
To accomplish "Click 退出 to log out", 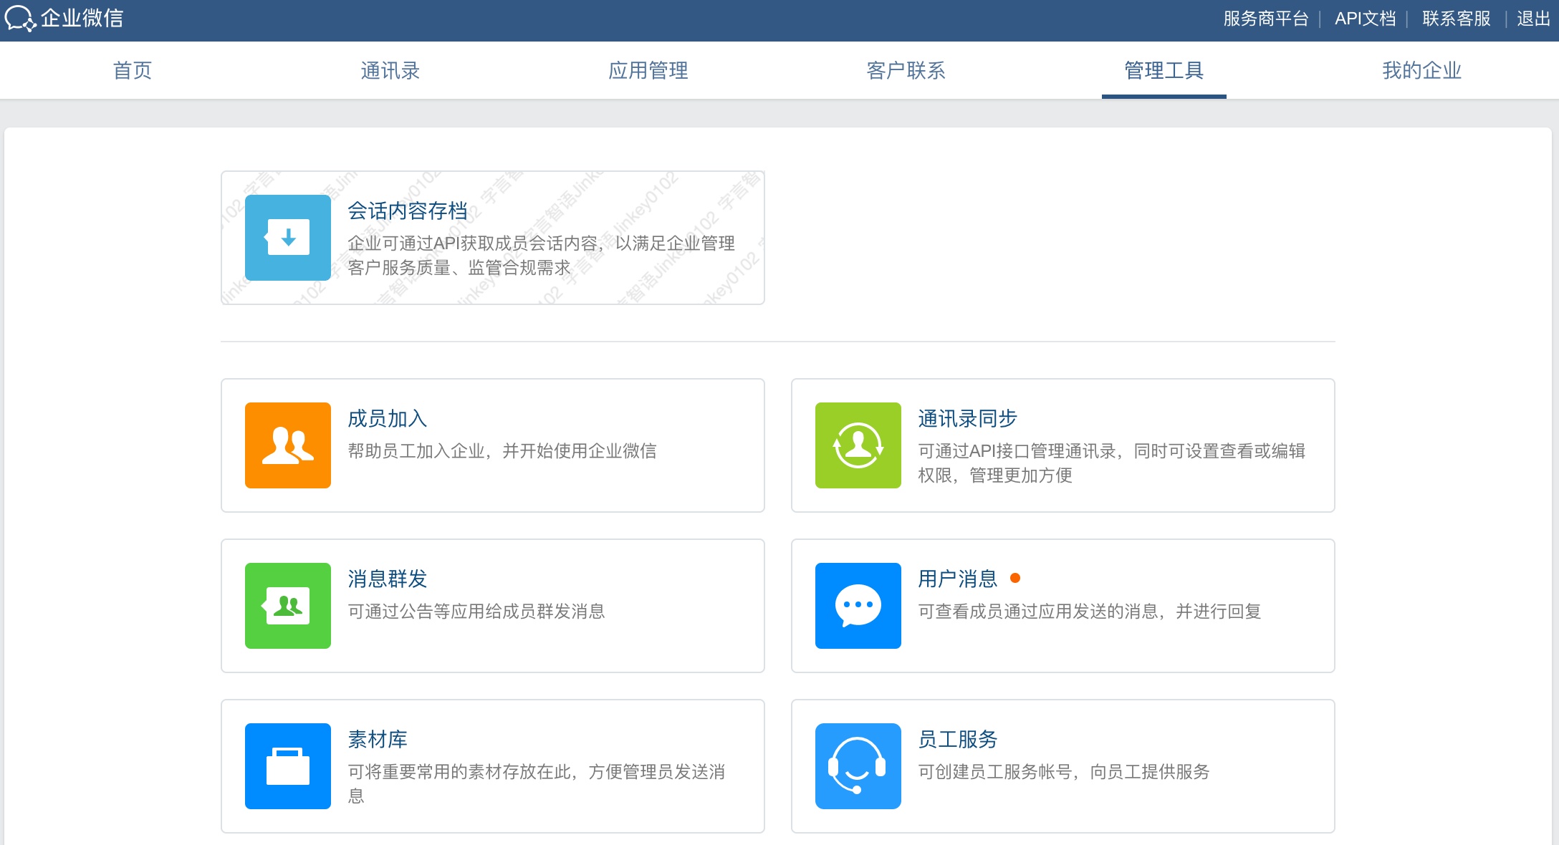I will (1533, 19).
